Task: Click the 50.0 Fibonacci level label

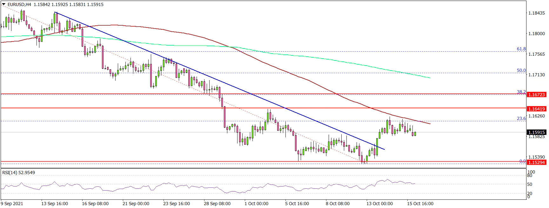Action: (x=521, y=71)
